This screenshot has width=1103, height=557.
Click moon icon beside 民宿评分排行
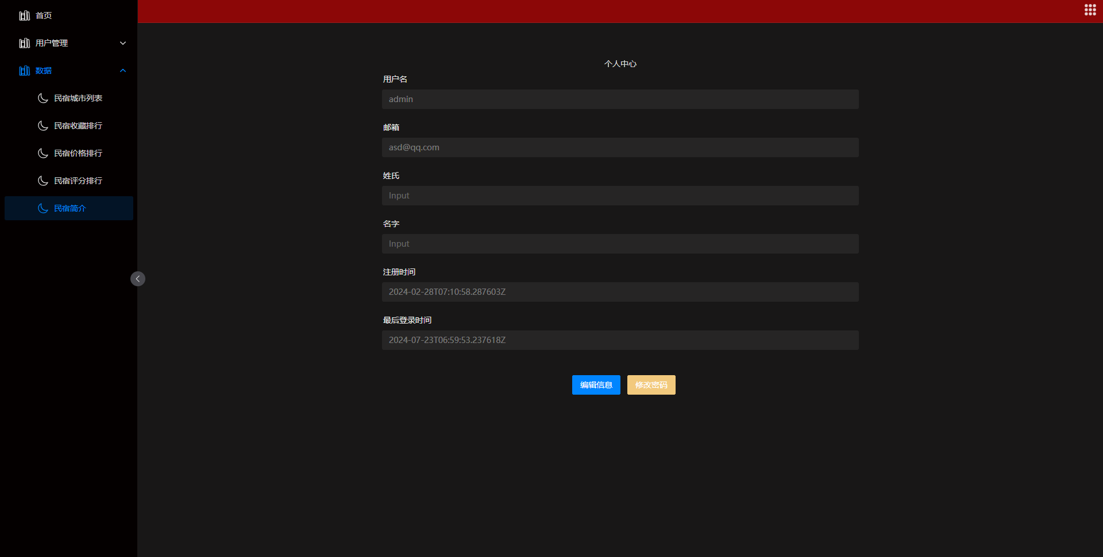click(43, 181)
